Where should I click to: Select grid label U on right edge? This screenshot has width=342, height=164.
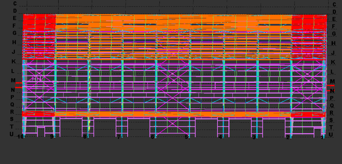(331, 135)
